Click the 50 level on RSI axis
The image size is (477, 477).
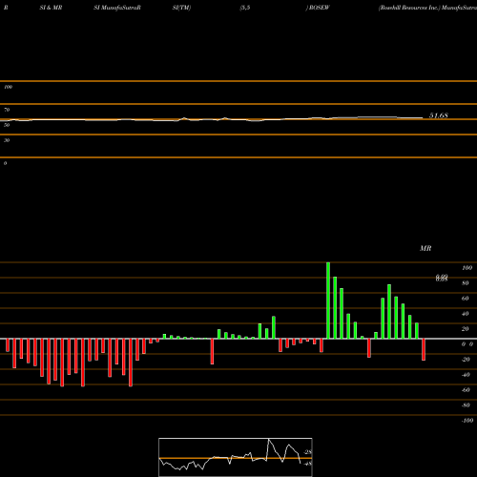point(7,125)
